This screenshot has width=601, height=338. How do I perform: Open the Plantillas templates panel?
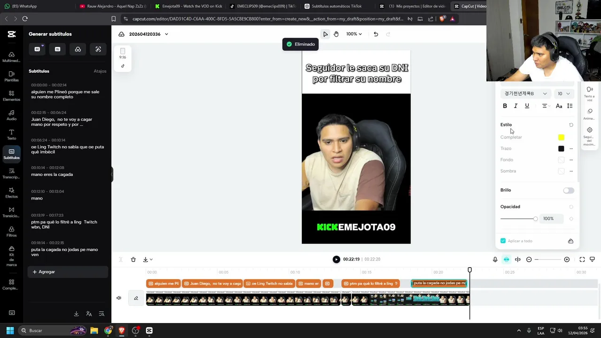[x=11, y=77]
